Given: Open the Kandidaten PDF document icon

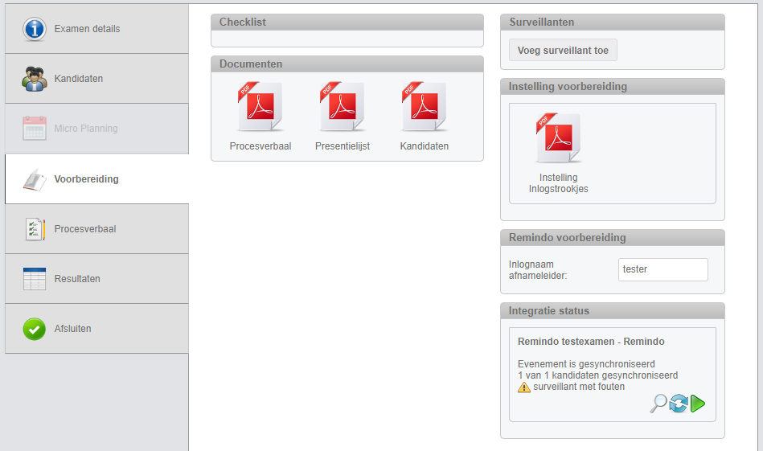Looking at the screenshot, I should click(424, 107).
